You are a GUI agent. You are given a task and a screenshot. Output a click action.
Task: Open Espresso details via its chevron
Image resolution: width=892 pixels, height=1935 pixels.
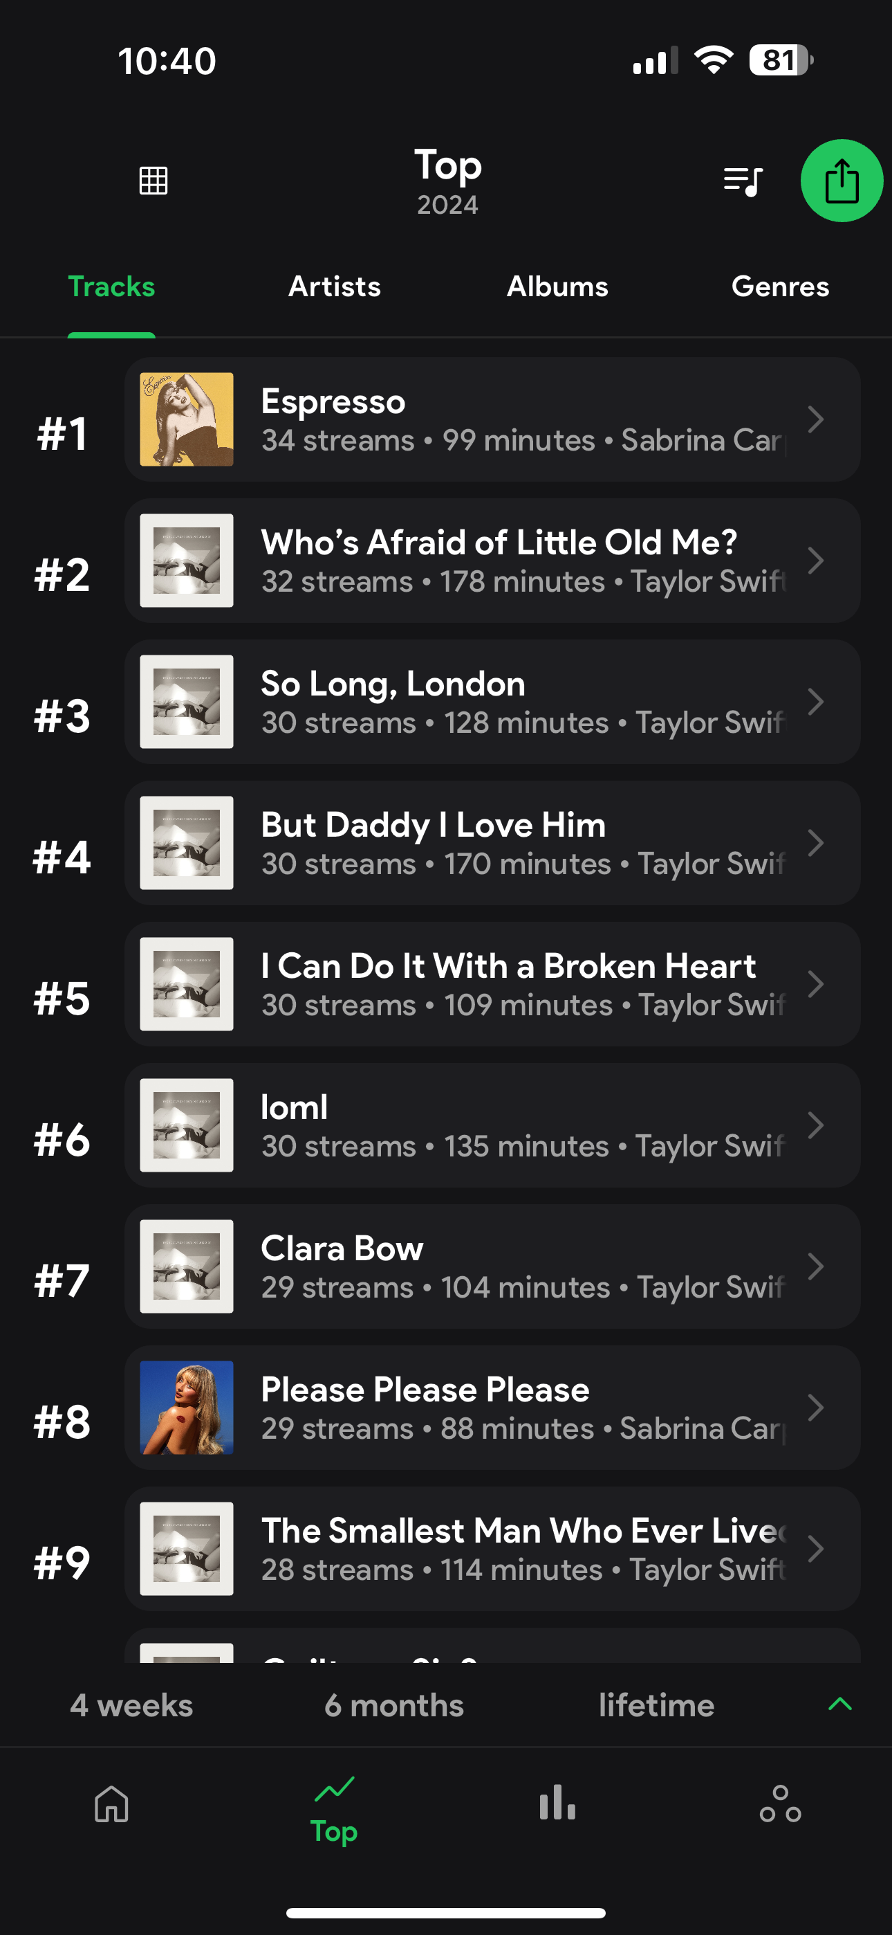click(x=815, y=419)
